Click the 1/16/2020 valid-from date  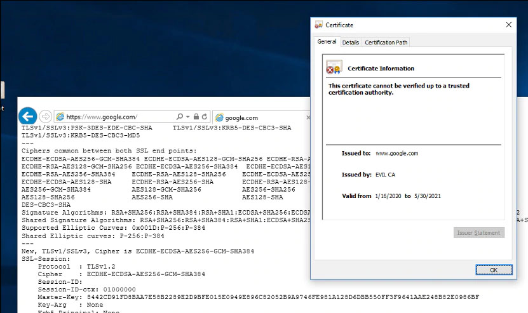point(388,196)
